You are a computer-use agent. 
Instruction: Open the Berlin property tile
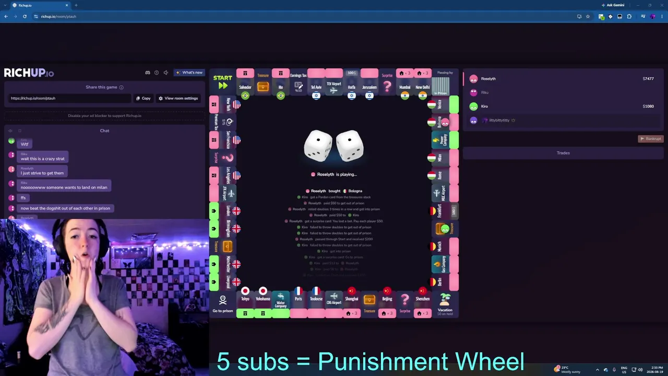click(443, 282)
